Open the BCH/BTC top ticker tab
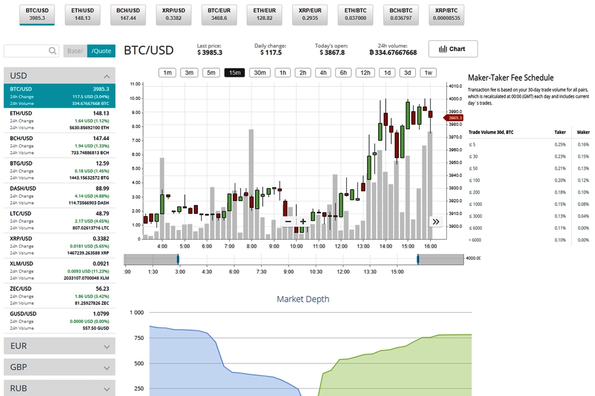 (401, 15)
